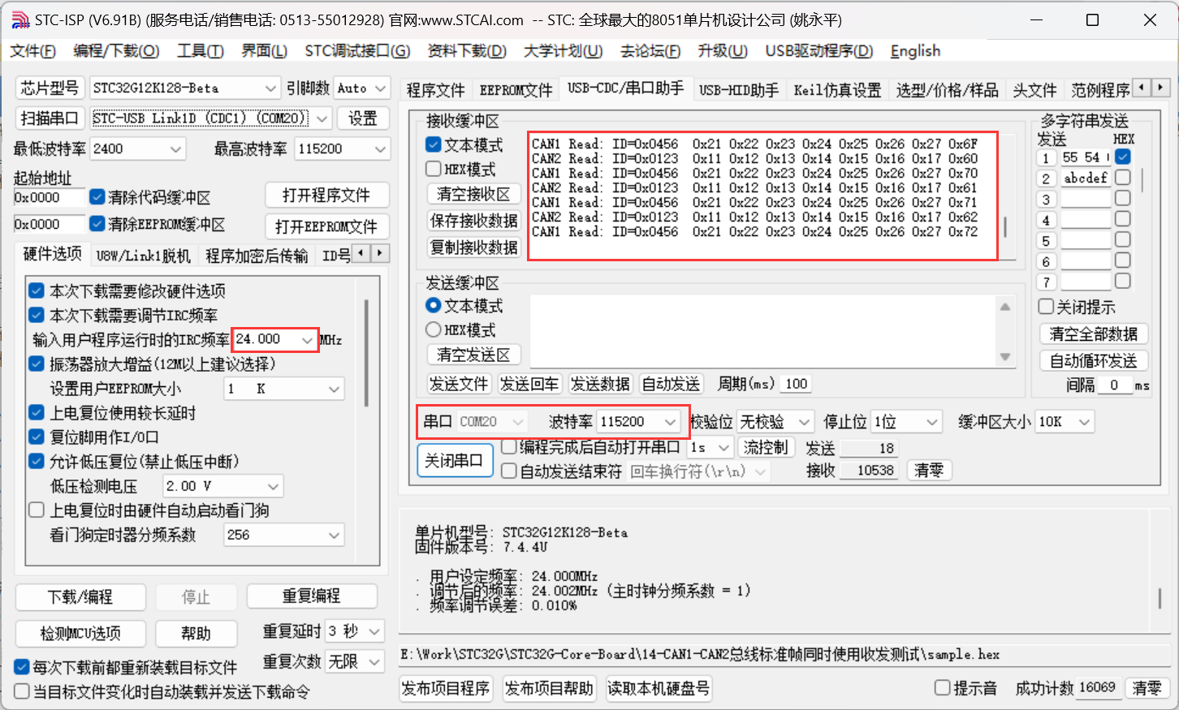The image size is (1179, 710).
Task: Enable 提示音 checkbox
Action: click(943, 688)
